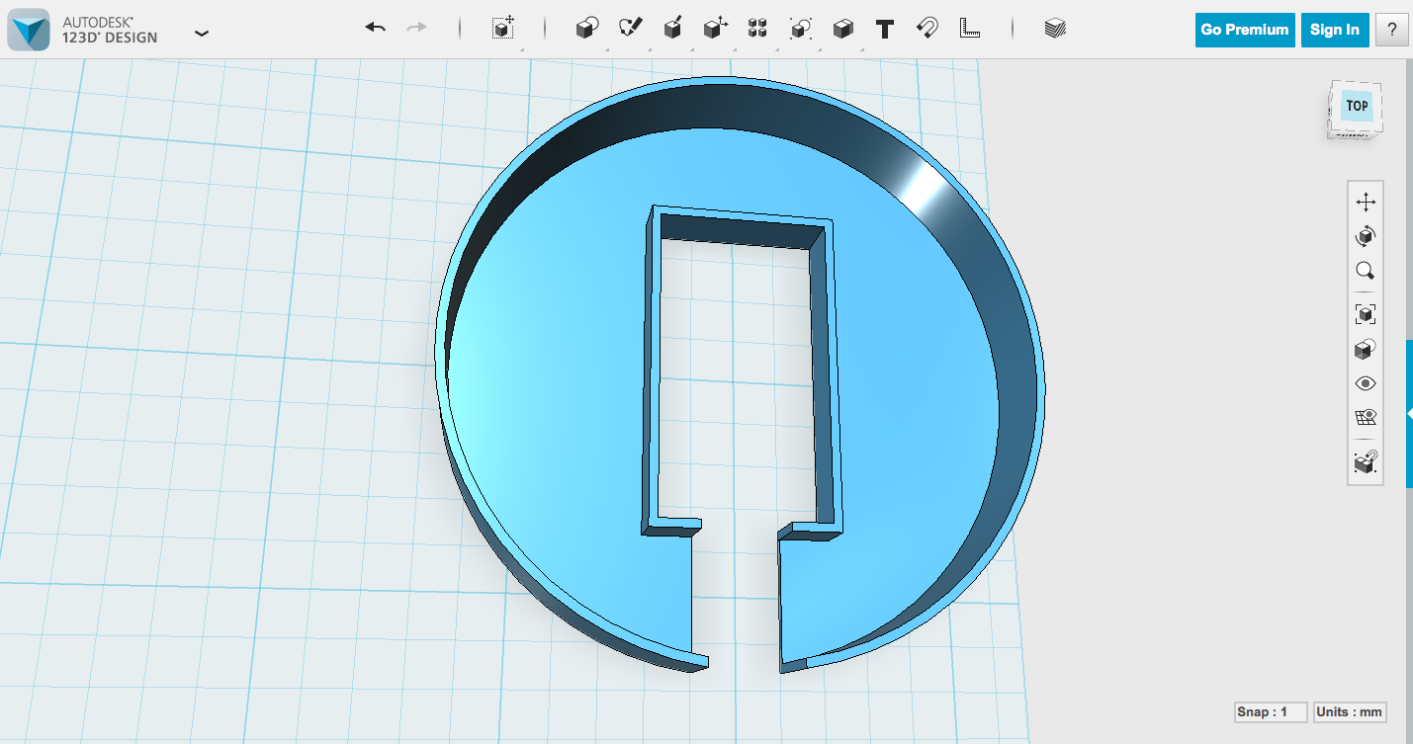Open the visual style materials options
This screenshot has height=744, width=1413.
point(1366,349)
